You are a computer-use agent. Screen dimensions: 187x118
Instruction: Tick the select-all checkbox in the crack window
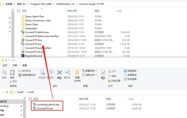pos(30,99)
